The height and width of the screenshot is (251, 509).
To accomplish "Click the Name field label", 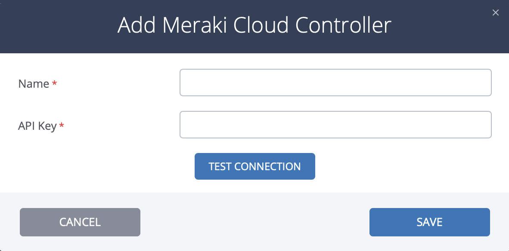I will (x=34, y=84).
